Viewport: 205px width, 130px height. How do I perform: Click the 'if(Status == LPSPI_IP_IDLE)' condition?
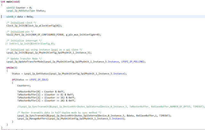pyautogui.click(x=30, y=80)
